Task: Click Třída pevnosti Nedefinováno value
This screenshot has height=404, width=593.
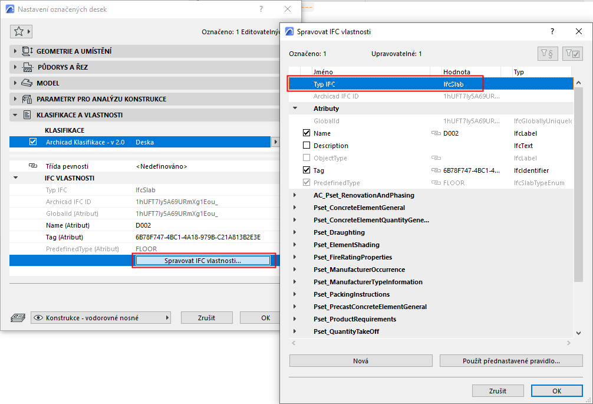Action: 162,166
